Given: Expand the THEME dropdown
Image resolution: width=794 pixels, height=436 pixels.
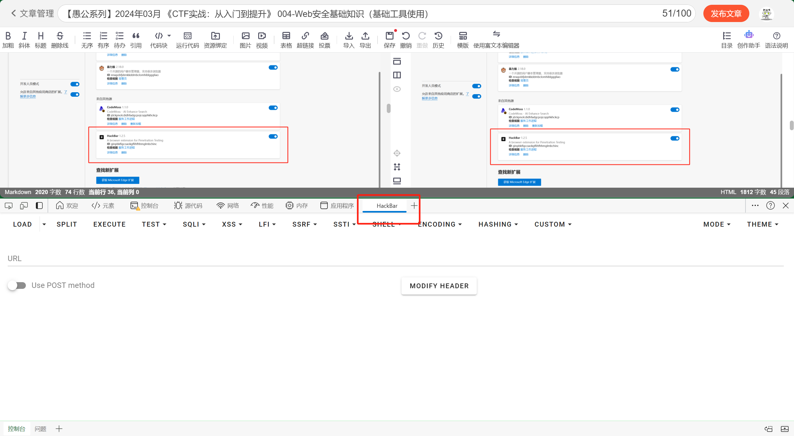Looking at the screenshot, I should pyautogui.click(x=762, y=224).
